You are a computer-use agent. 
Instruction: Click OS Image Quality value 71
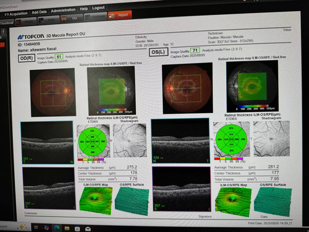coord(195,50)
